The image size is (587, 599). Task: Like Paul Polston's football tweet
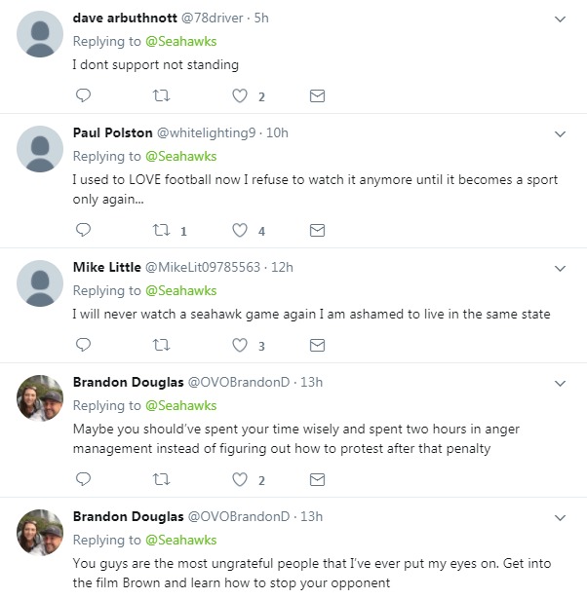(239, 230)
